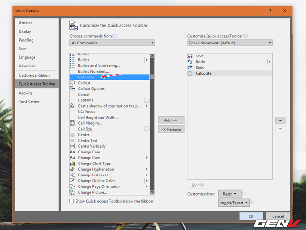Click the info icon beside Reset
This screenshot has height=230, width=306.
244,194
